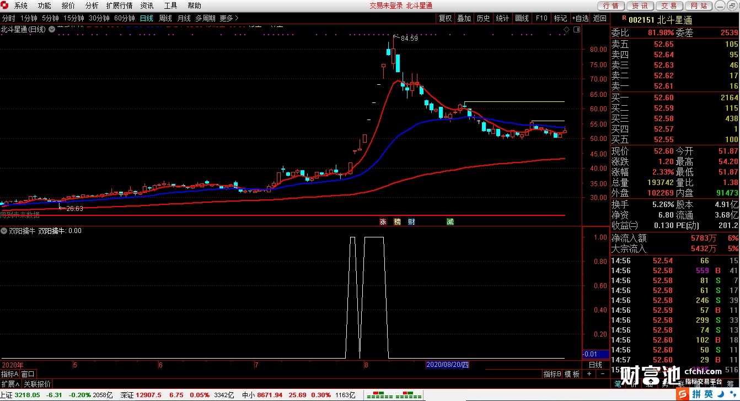Open the 功能 menu
Screen dimensions: 740x401
click(x=45, y=6)
